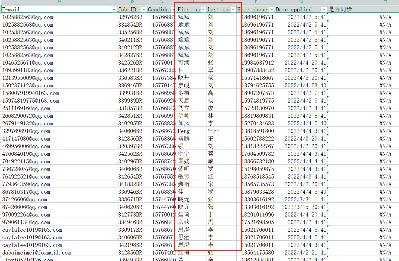This screenshot has height=261, width=399.
Task: Select email cell 1093991183@qq.com
Action: 28,70
